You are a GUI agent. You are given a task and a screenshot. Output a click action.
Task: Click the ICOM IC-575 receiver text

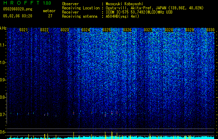tap(139, 12)
